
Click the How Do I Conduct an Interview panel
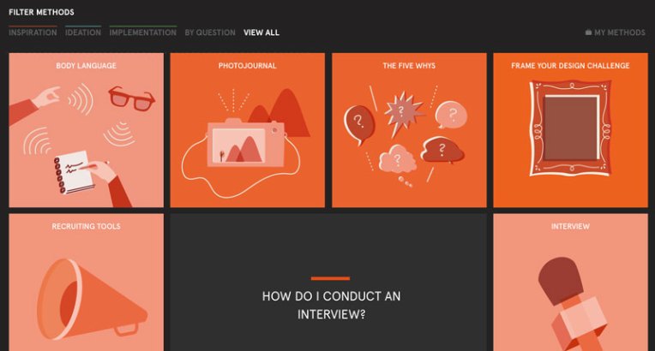[x=328, y=283]
